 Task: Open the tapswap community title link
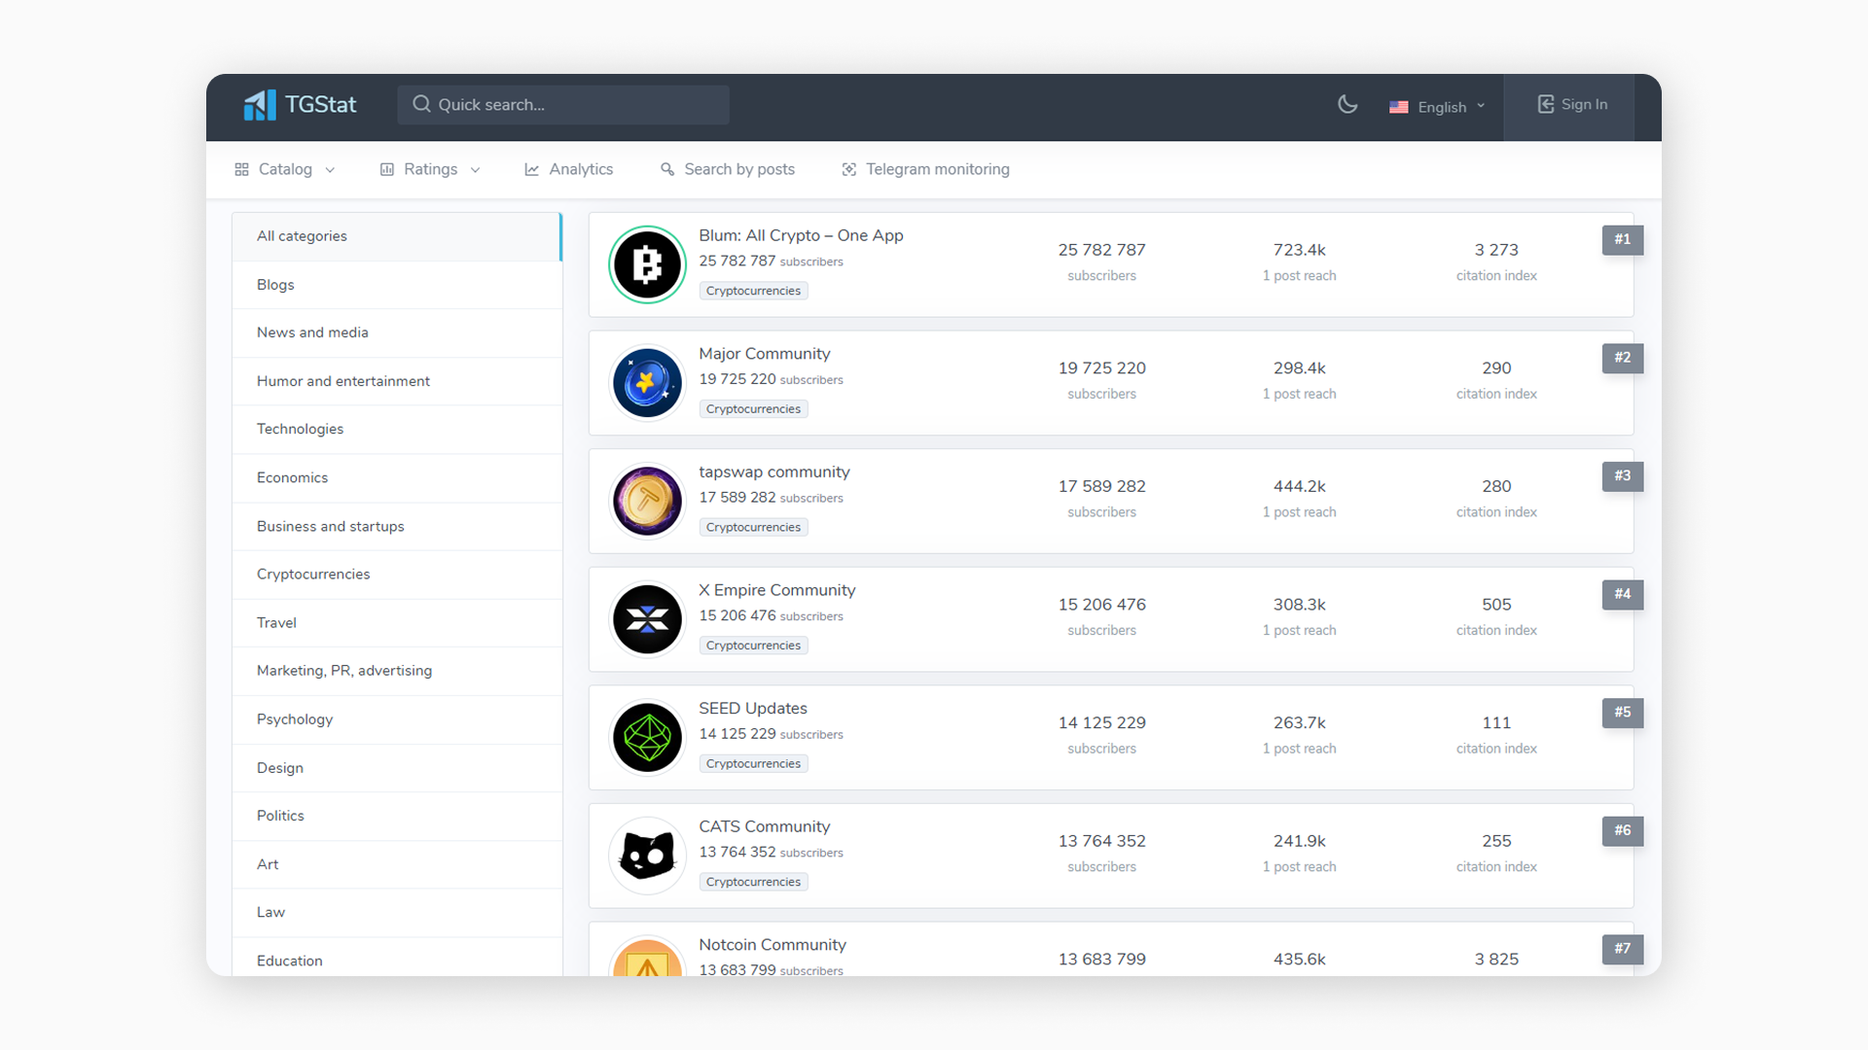tap(774, 472)
